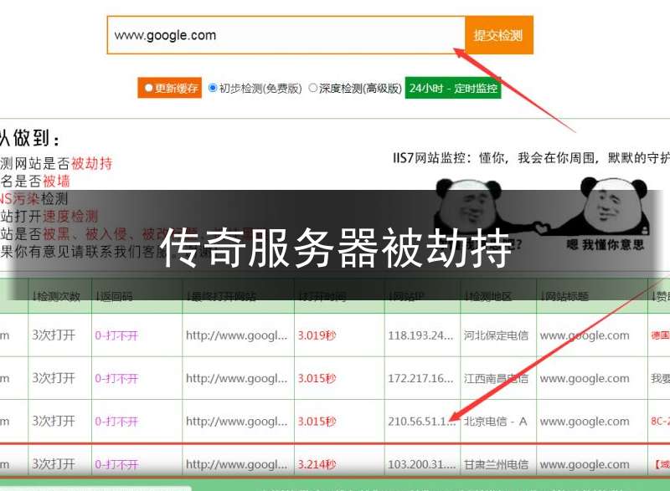
Task: Click the red 被劫持 text
Action: (x=92, y=163)
